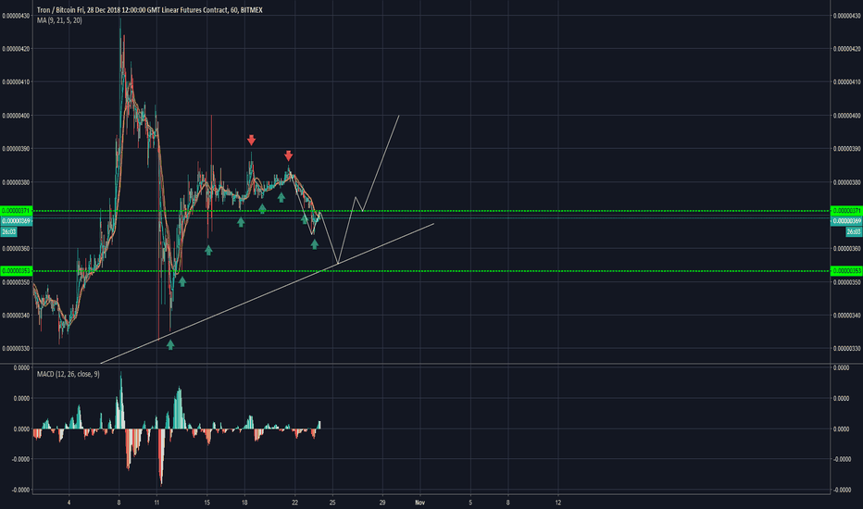Image resolution: width=863 pixels, height=509 pixels.
Task: Select the green up arrow below the long red wick near the 15th
Action: (x=208, y=250)
